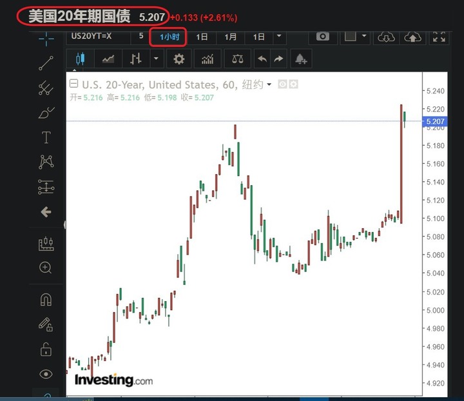Click the 收= 5.207 close value
Screen dimensions: 464x401
pyautogui.click(x=197, y=97)
